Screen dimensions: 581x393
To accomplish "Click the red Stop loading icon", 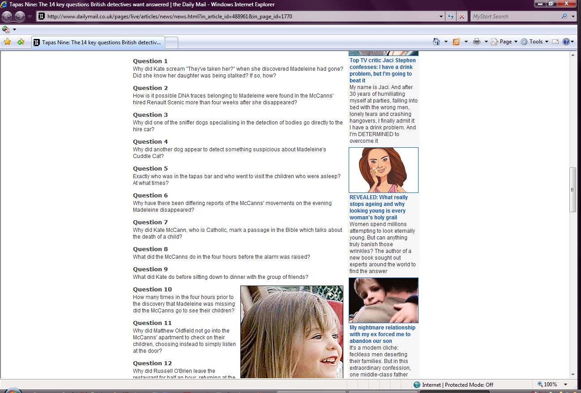I will coord(461,17).
